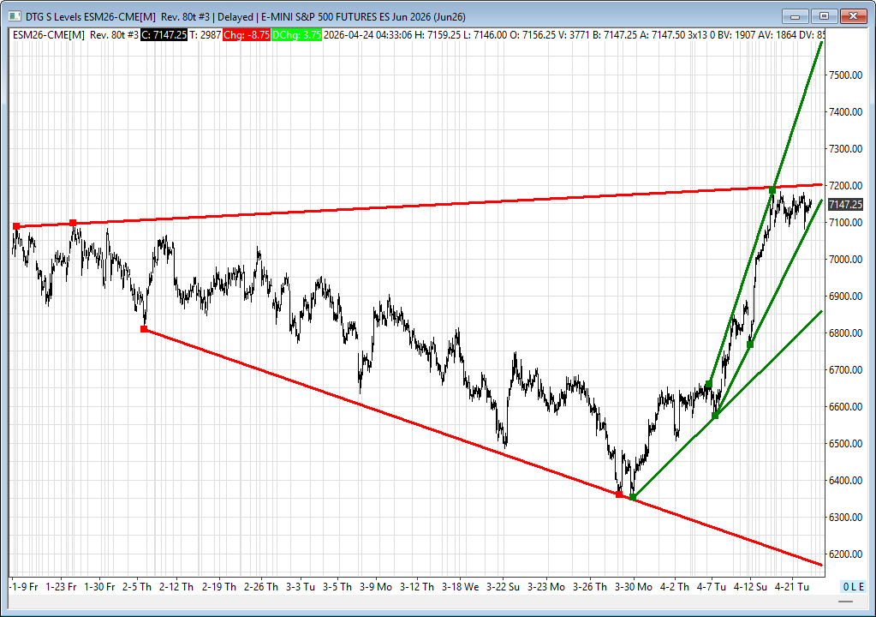The height and width of the screenshot is (617, 876).
Task: Select the green anchor near 6575 price
Action: [714, 416]
